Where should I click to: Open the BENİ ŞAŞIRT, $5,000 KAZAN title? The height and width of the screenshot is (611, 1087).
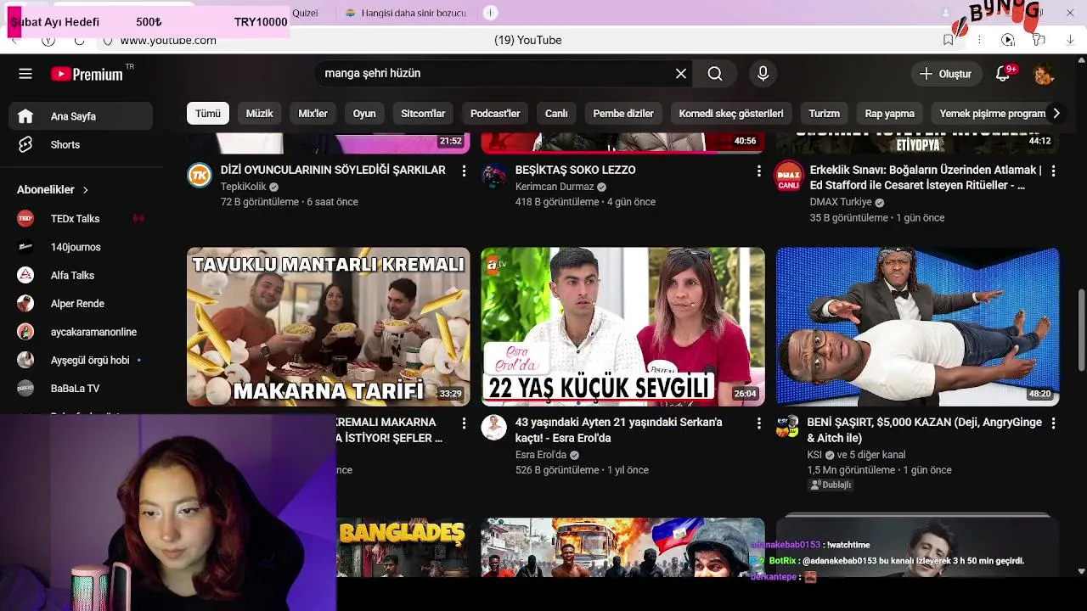click(x=924, y=430)
